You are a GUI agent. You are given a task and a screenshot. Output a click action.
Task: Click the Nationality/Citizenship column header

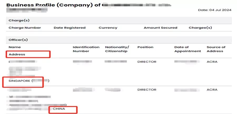point(117,49)
